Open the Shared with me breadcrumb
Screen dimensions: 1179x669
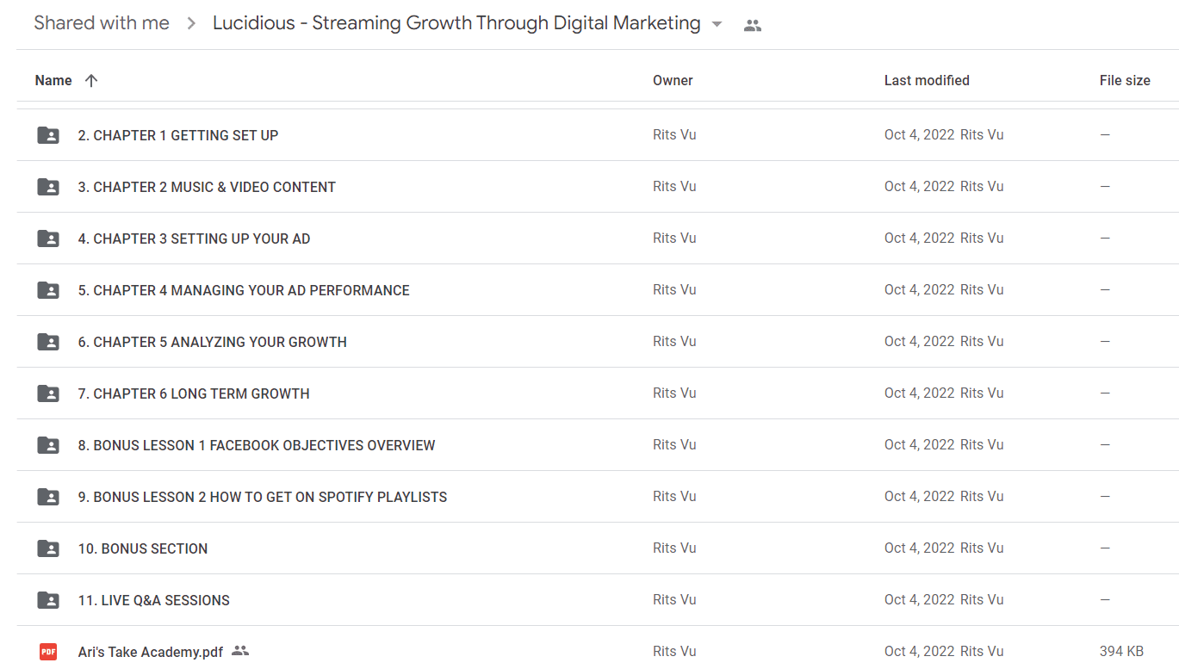coord(102,23)
